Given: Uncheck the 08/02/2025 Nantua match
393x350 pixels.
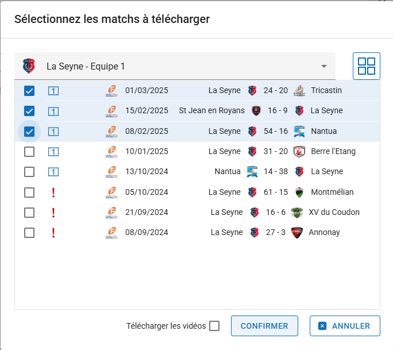Looking at the screenshot, I should (x=29, y=132).
